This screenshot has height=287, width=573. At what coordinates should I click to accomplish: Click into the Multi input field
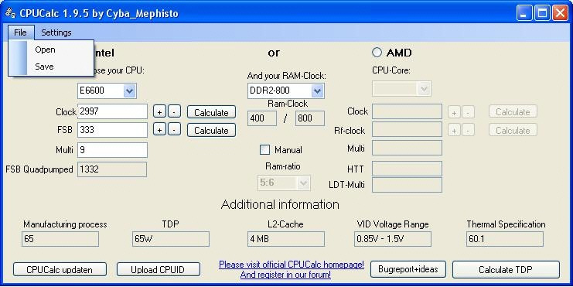point(112,150)
